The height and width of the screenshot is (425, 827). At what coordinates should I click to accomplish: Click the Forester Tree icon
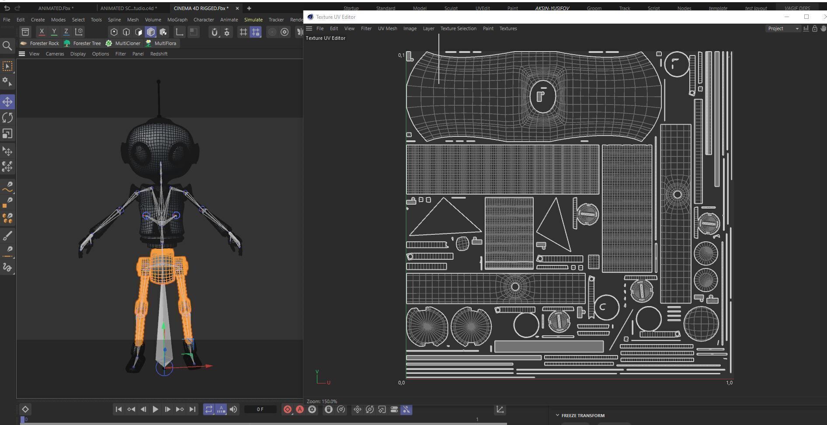coord(67,43)
